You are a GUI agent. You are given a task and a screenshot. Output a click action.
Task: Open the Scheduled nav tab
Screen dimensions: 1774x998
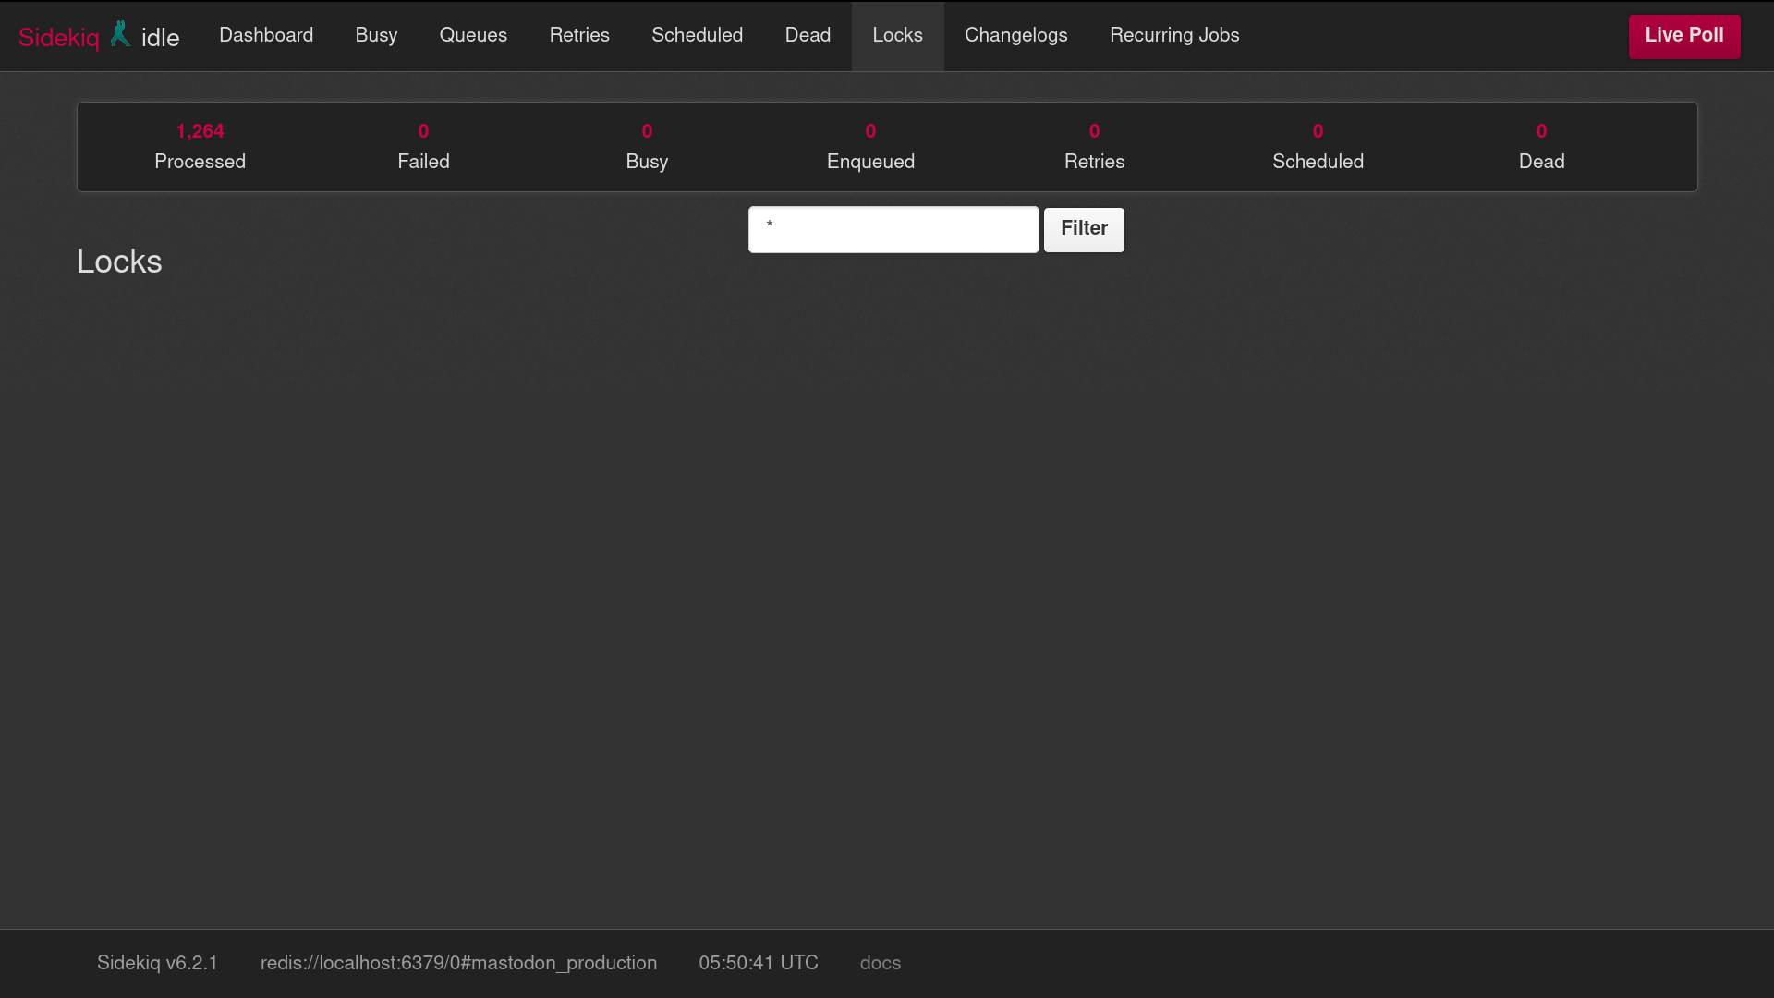click(x=697, y=35)
